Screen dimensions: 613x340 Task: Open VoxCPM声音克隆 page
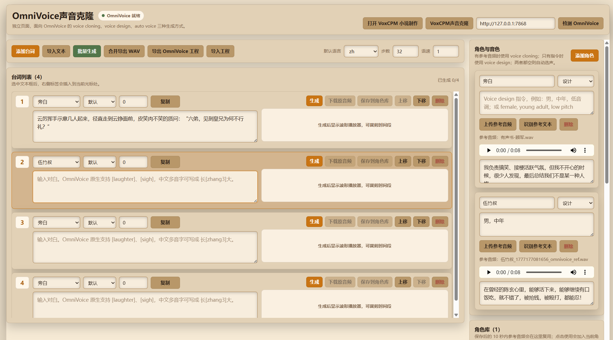tap(449, 24)
